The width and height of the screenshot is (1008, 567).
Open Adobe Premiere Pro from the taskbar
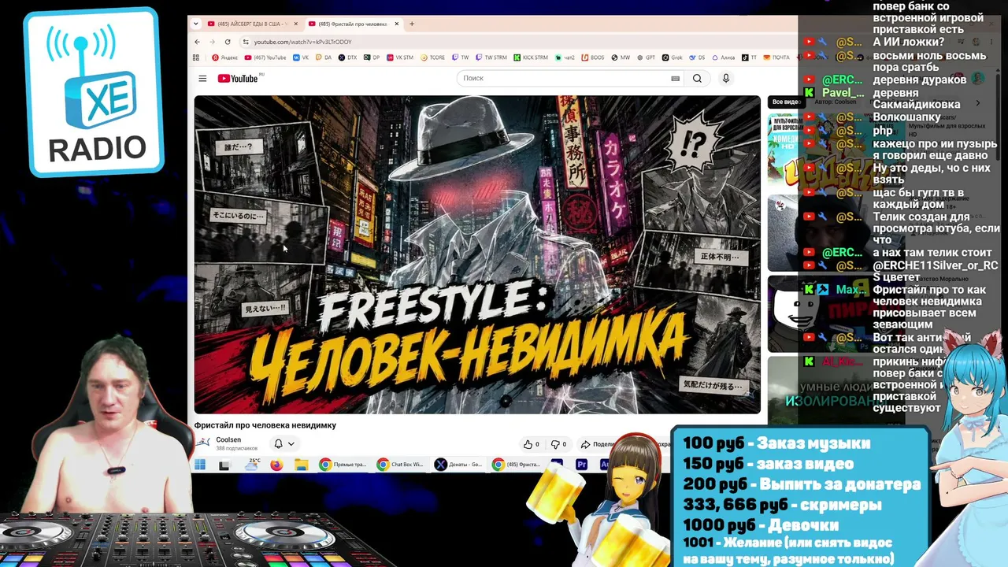click(x=582, y=465)
